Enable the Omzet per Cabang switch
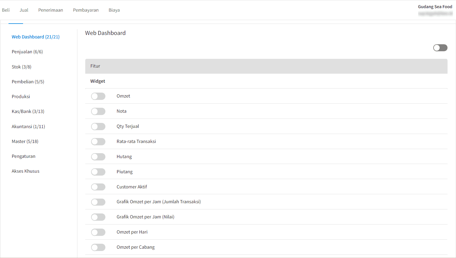 [x=98, y=248]
